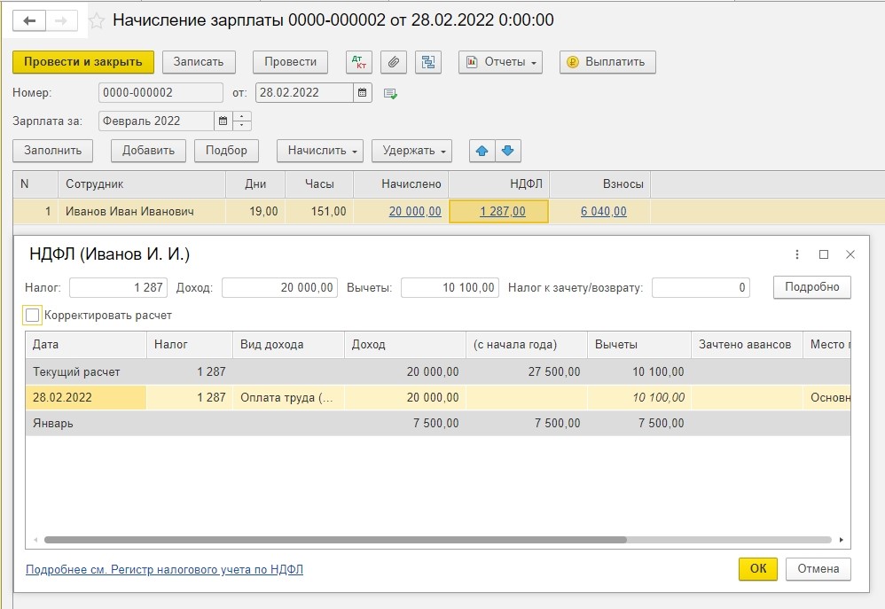The image size is (885, 609).
Task: Move row down with blue arrow
Action: tap(507, 151)
